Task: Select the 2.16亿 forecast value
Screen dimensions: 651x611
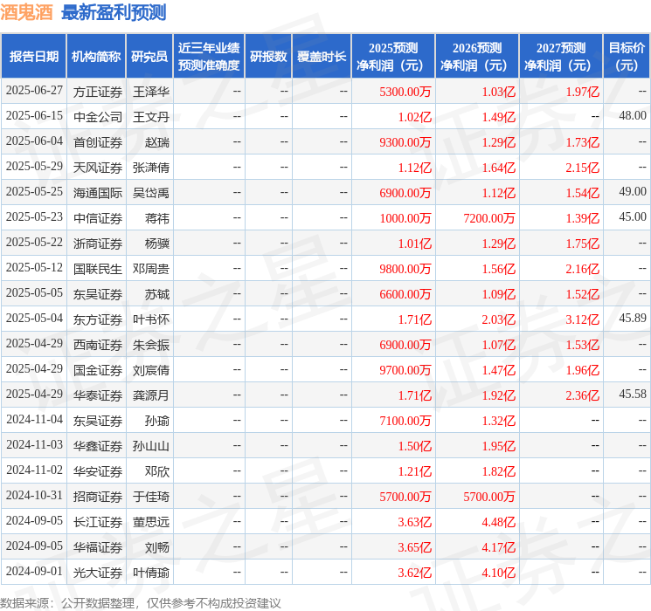Action: click(x=583, y=269)
